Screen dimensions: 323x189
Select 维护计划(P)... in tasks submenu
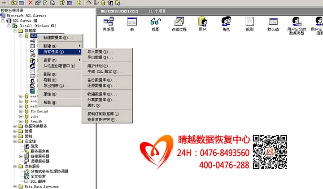[x=107, y=66]
